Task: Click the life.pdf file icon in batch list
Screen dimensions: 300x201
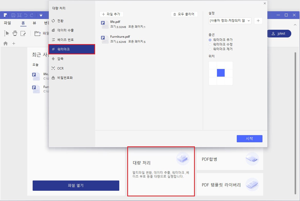Action: [x=105, y=24]
